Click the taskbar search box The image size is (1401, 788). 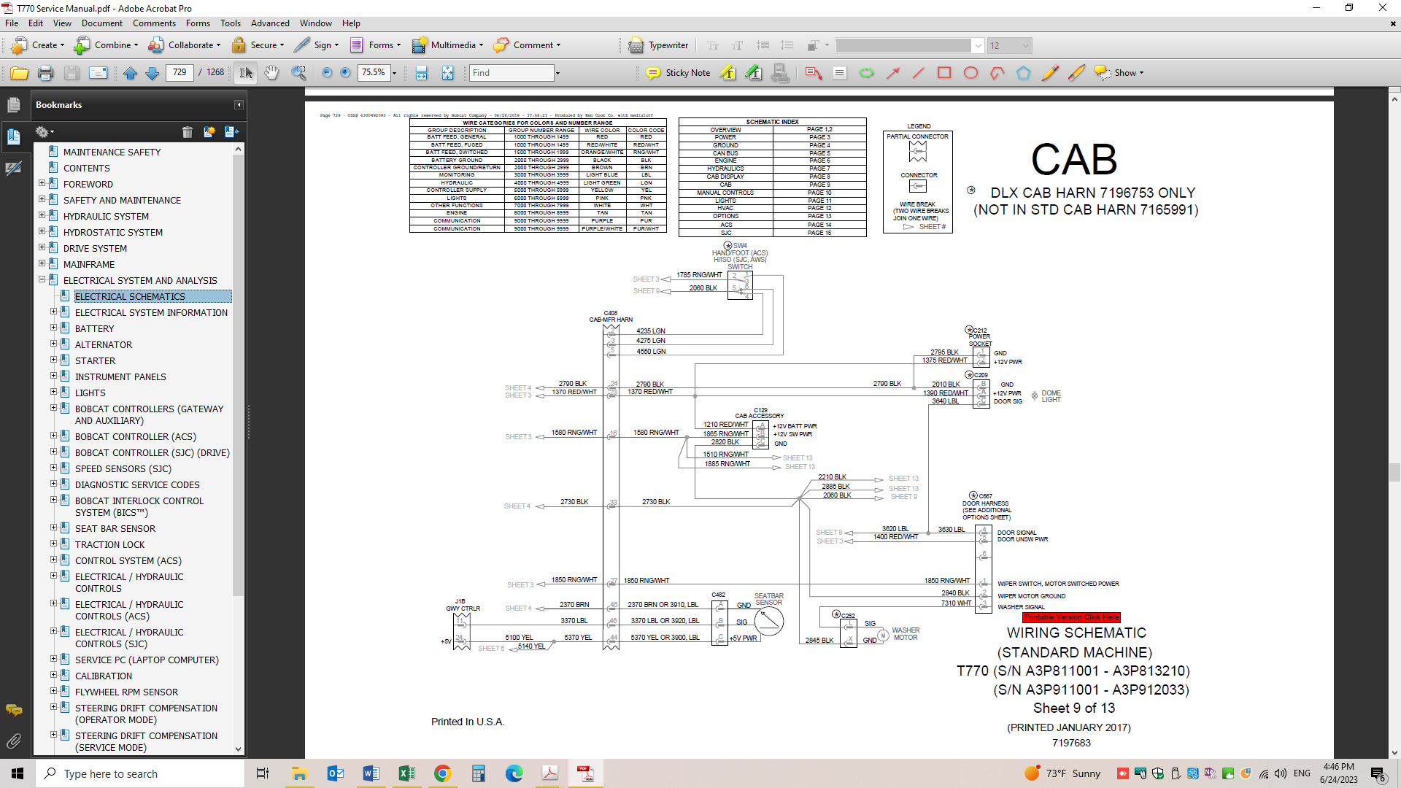coord(140,773)
